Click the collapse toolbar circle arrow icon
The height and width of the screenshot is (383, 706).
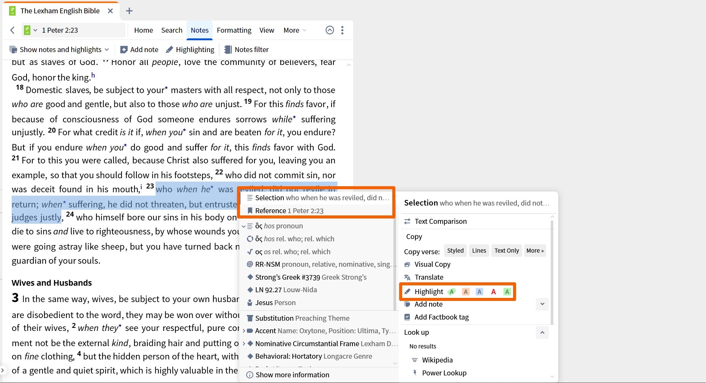click(330, 30)
